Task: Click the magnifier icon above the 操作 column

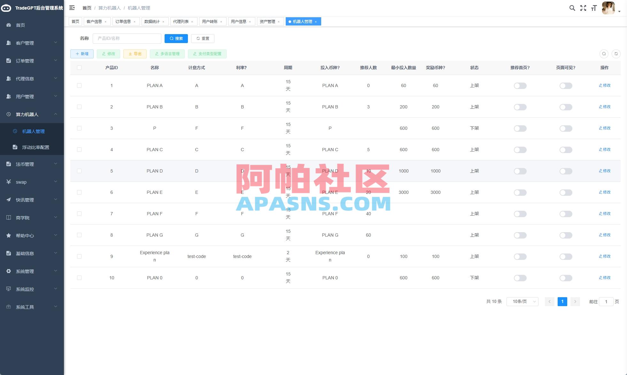Action: (604, 54)
